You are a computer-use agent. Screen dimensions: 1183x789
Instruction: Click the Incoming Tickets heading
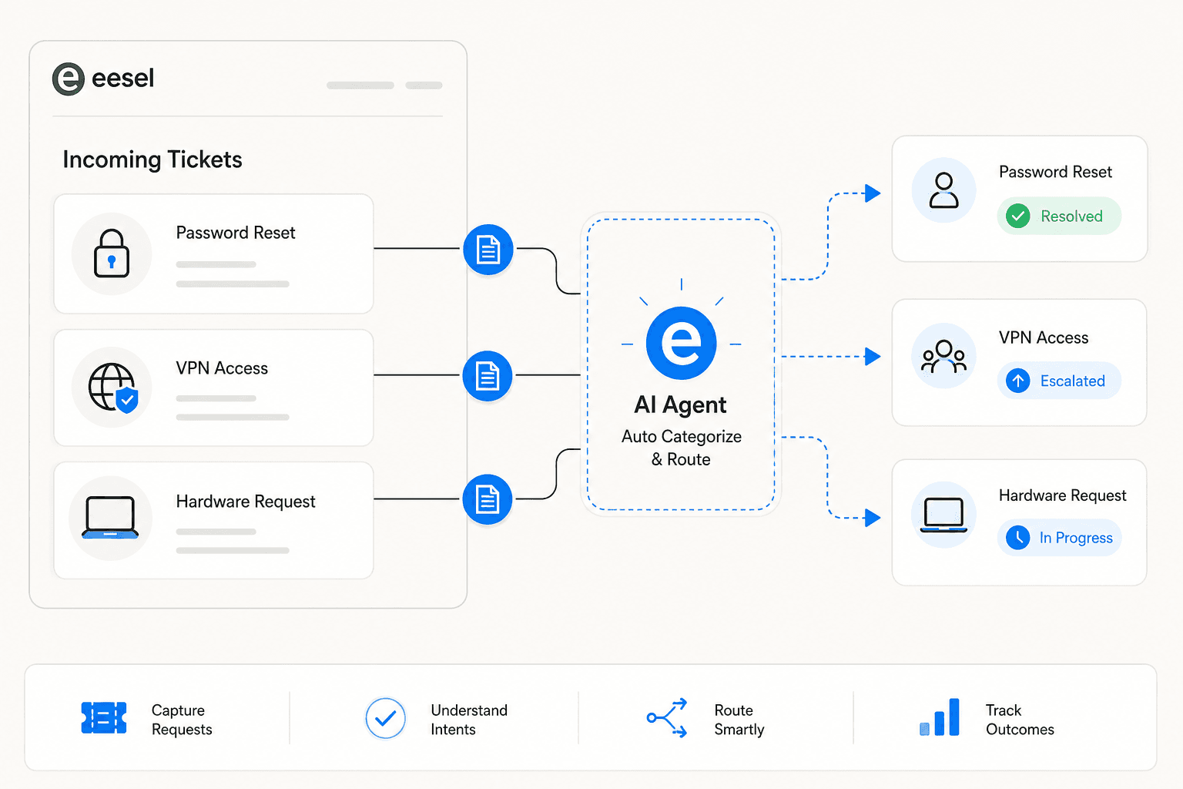click(152, 159)
